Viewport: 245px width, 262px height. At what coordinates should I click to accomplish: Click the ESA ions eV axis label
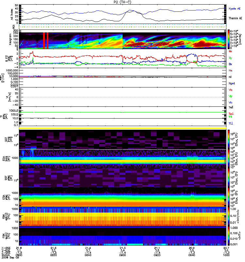click(x=6, y=159)
